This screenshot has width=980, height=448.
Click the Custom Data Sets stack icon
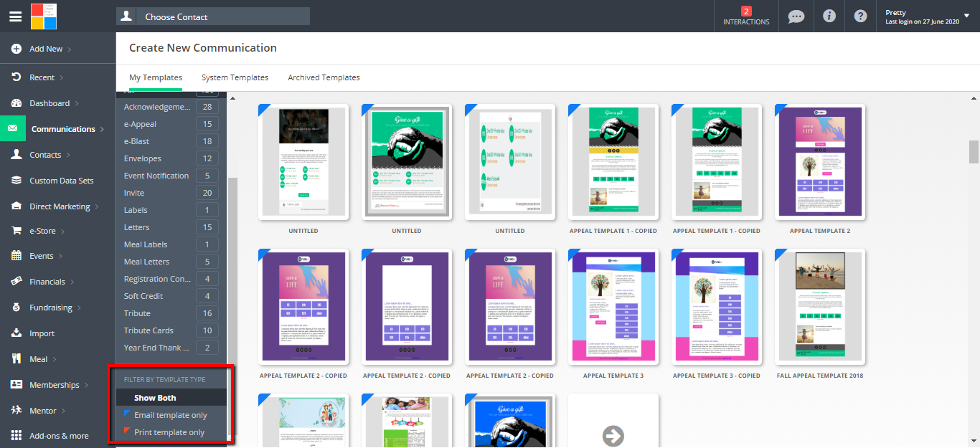(16, 181)
